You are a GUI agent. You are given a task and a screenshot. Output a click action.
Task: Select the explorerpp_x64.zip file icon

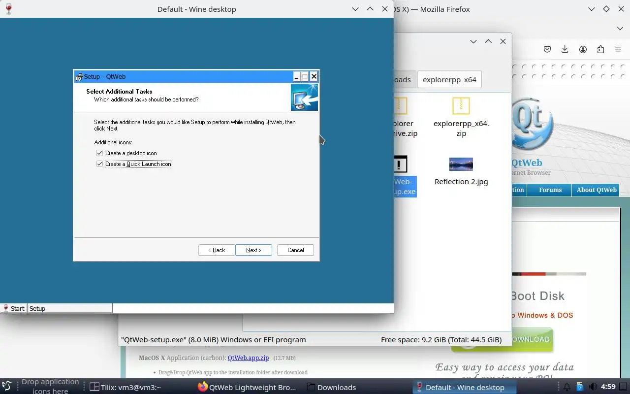click(461, 105)
